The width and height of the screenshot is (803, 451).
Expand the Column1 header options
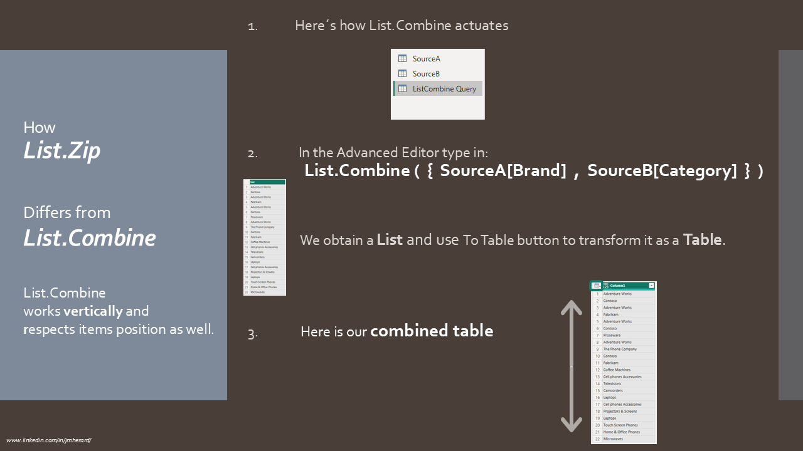pos(651,285)
